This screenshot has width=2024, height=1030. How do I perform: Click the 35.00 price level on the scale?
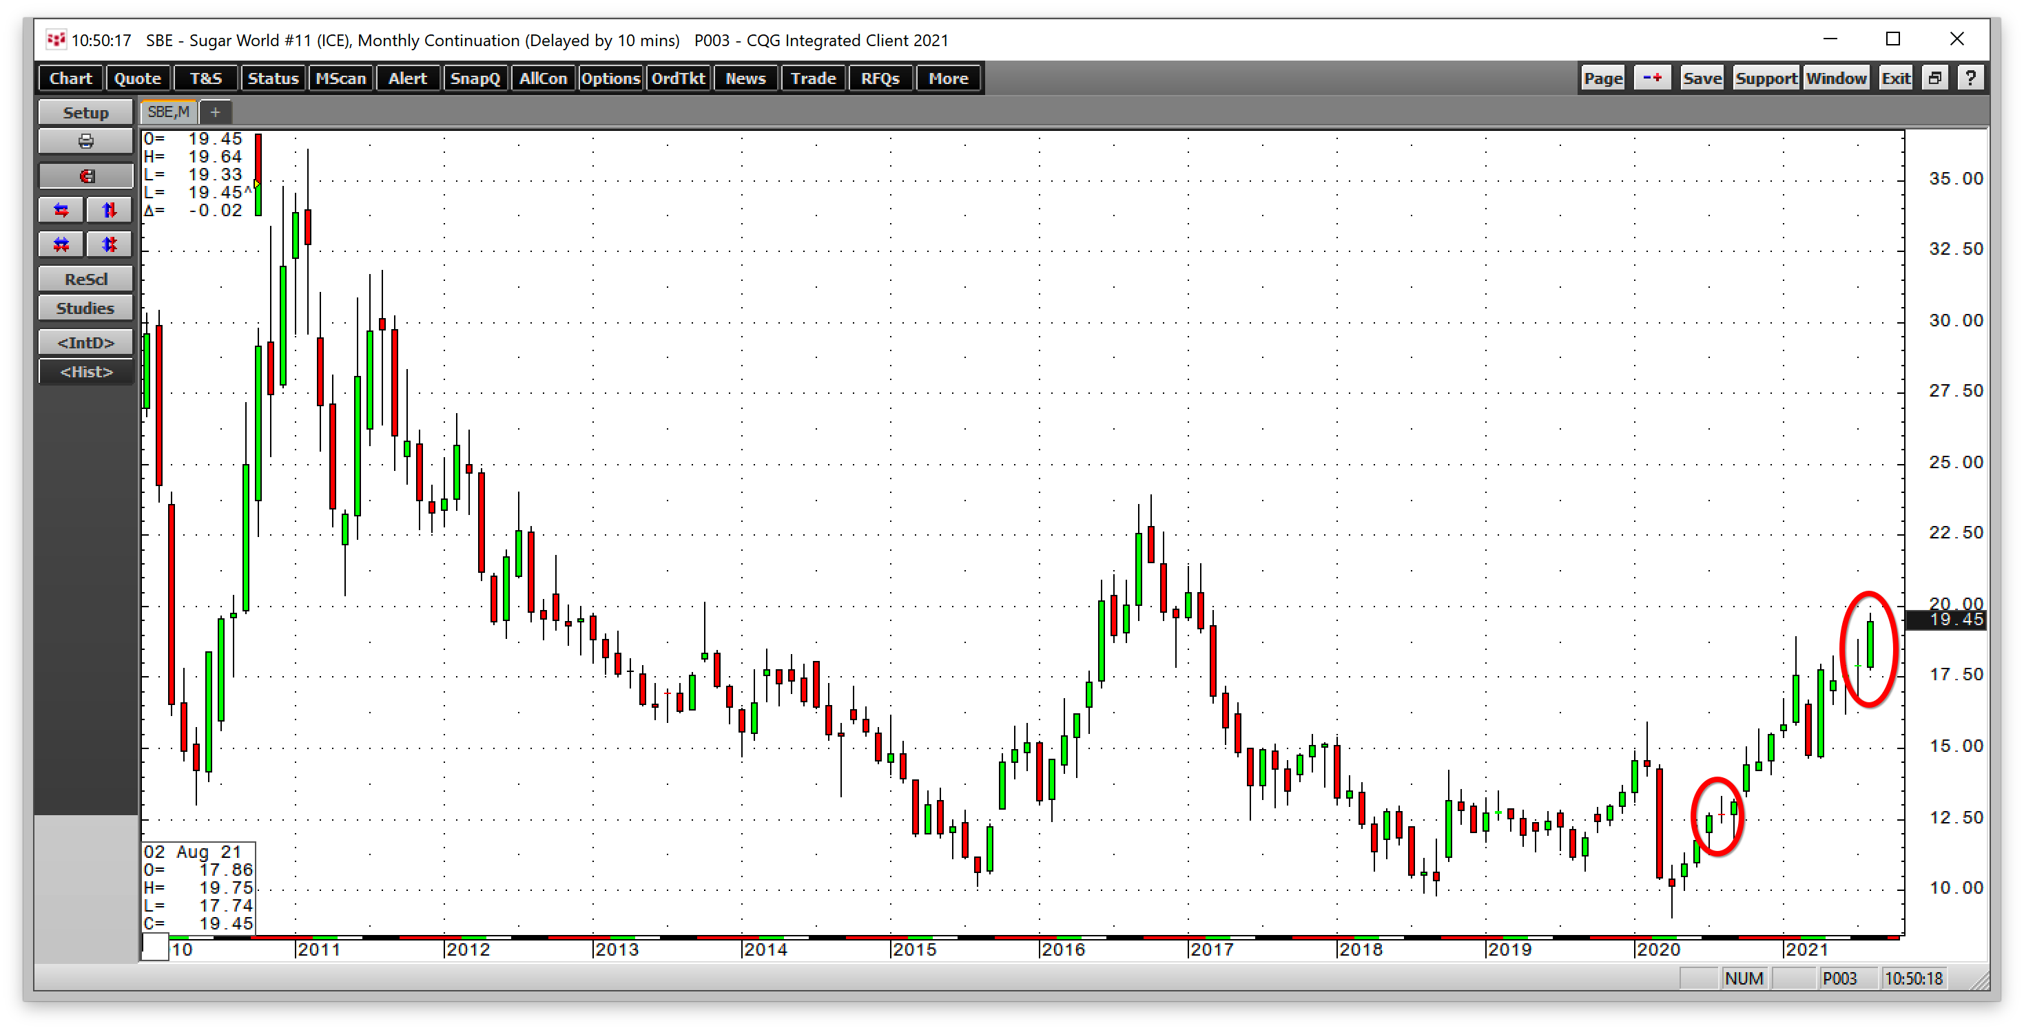[1955, 179]
